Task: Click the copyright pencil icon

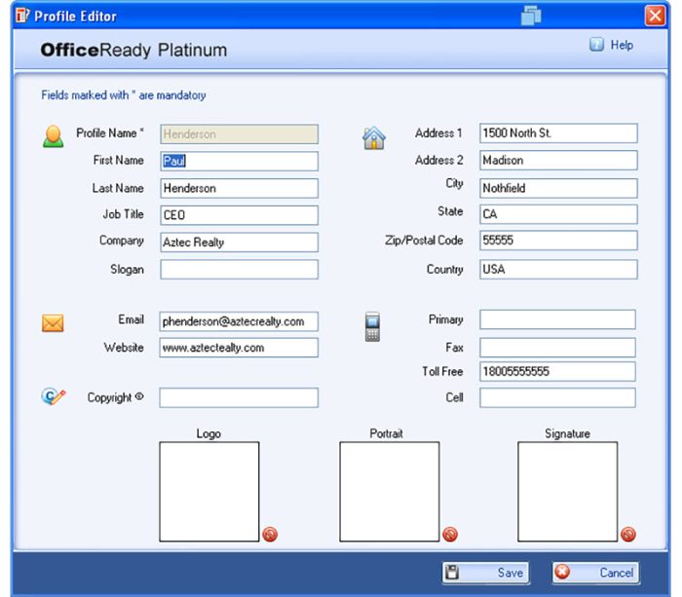Action: coord(53,396)
